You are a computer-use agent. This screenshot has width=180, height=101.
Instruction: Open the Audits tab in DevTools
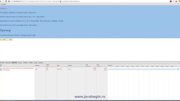[x=36, y=63]
